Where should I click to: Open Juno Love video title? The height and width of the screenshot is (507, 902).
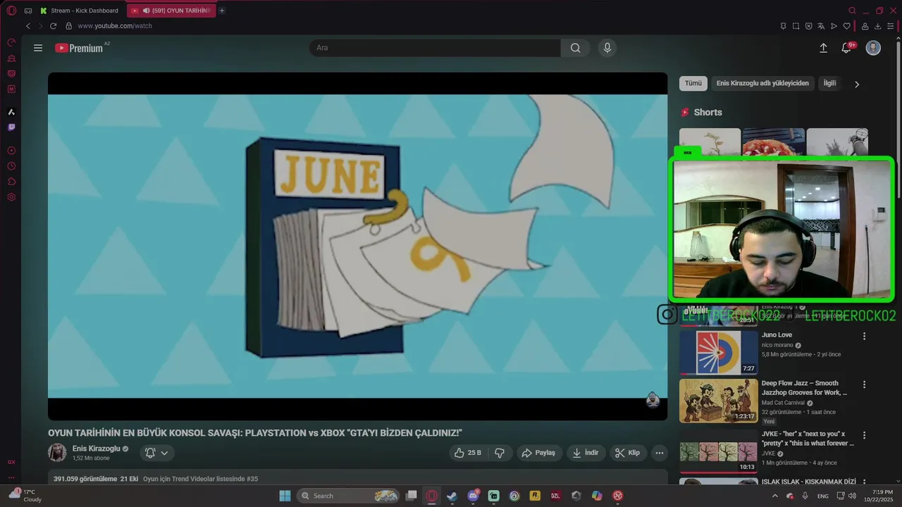[x=777, y=335]
